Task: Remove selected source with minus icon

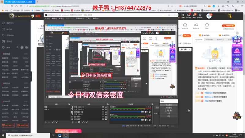Action: (76, 122)
